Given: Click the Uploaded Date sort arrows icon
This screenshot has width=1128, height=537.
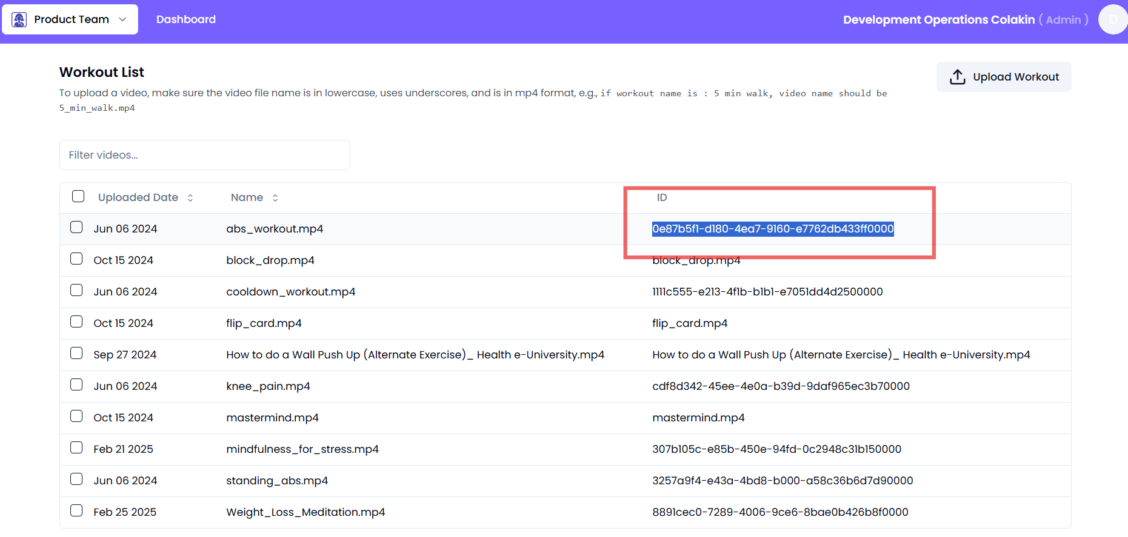Looking at the screenshot, I should [190, 198].
